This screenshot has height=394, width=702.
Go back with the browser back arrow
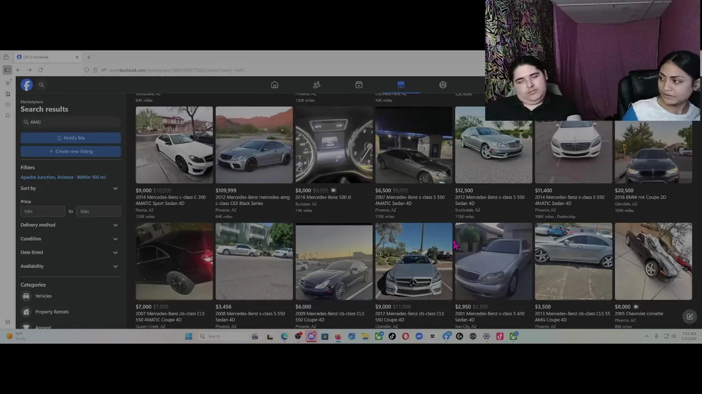(x=18, y=70)
